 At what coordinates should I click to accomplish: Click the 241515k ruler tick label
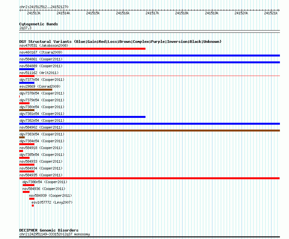point(93,13)
